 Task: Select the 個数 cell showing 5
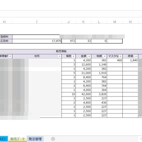[69, 73]
